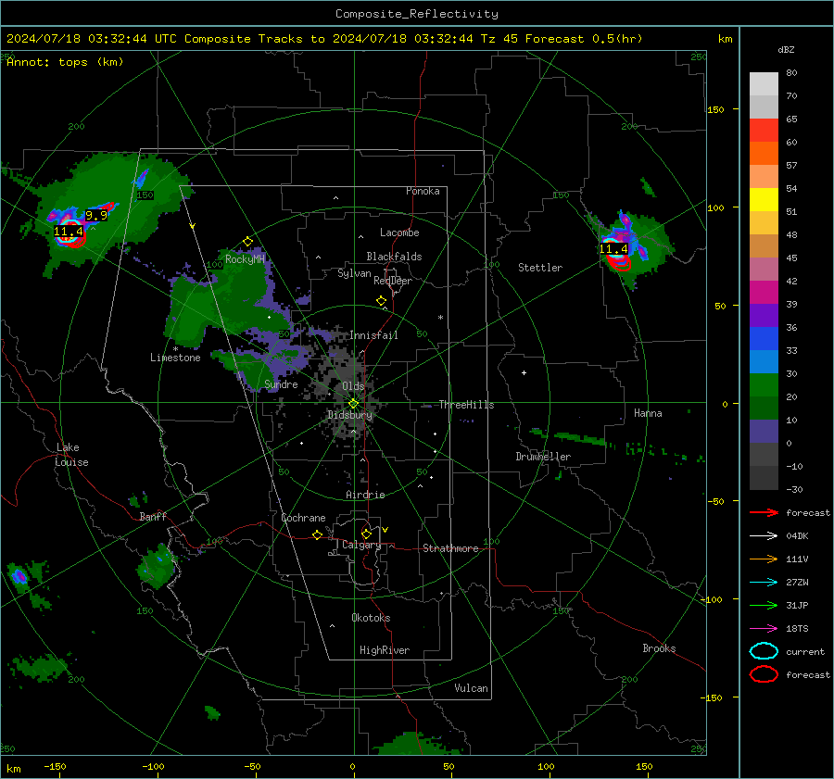Choose the dark orange swatch between 60 and 57 dBZ
The height and width of the screenshot is (779, 834).
tap(764, 154)
